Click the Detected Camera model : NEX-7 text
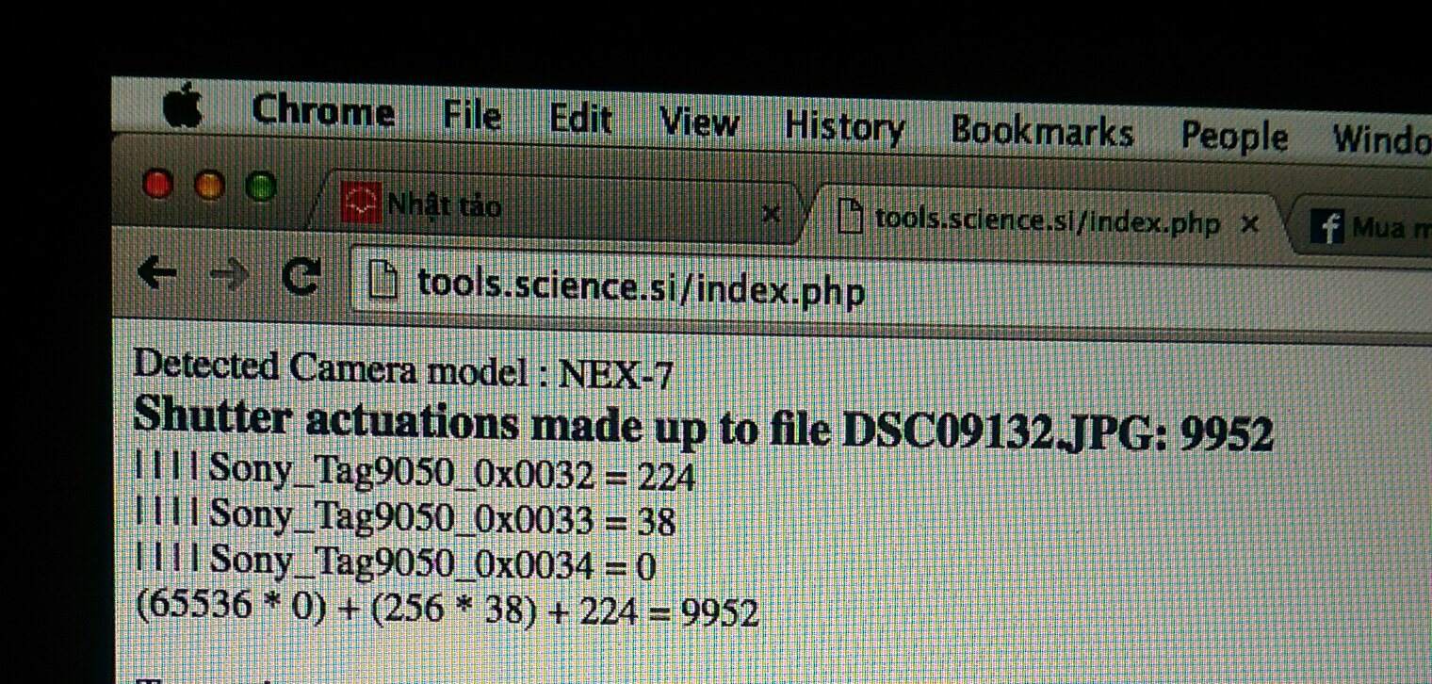 [403, 370]
